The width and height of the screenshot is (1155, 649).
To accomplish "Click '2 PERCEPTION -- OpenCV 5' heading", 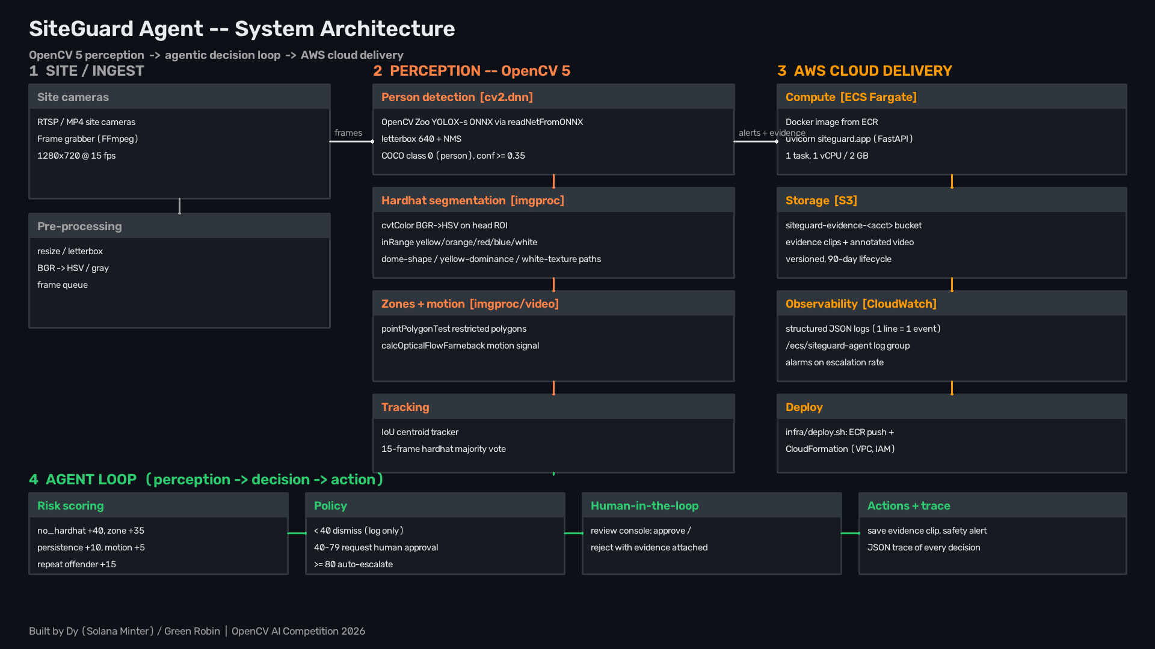I will click(472, 71).
